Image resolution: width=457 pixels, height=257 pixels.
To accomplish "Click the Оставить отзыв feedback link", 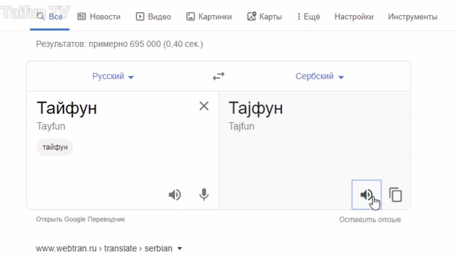I will [x=370, y=220].
